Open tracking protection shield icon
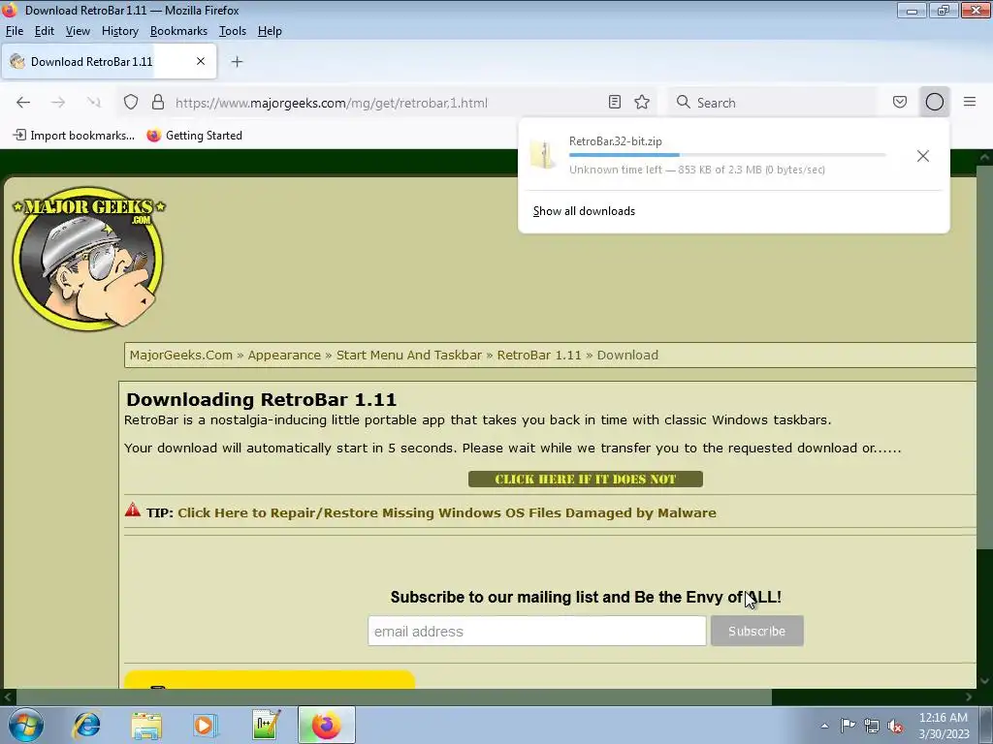This screenshot has width=993, height=744. click(131, 103)
